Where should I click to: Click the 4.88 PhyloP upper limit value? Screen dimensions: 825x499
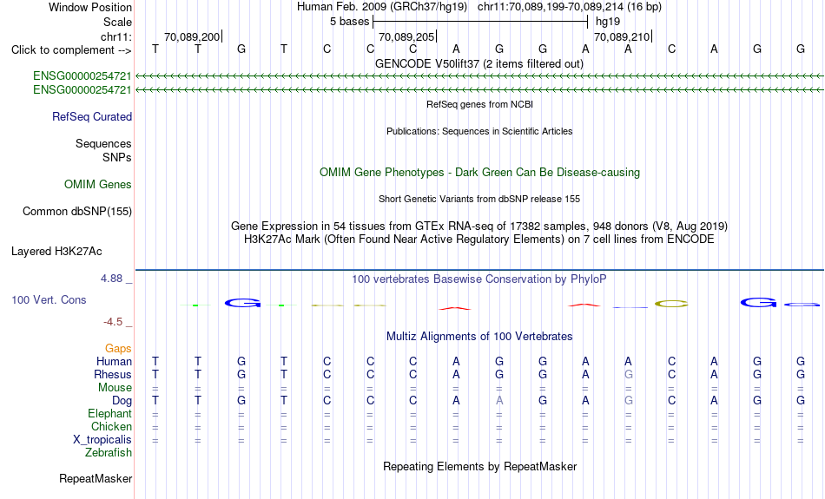[x=111, y=279]
